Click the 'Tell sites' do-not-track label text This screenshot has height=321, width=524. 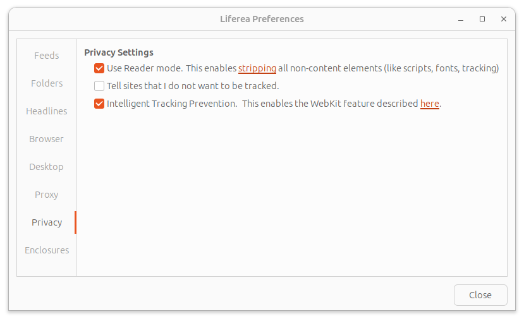(193, 86)
